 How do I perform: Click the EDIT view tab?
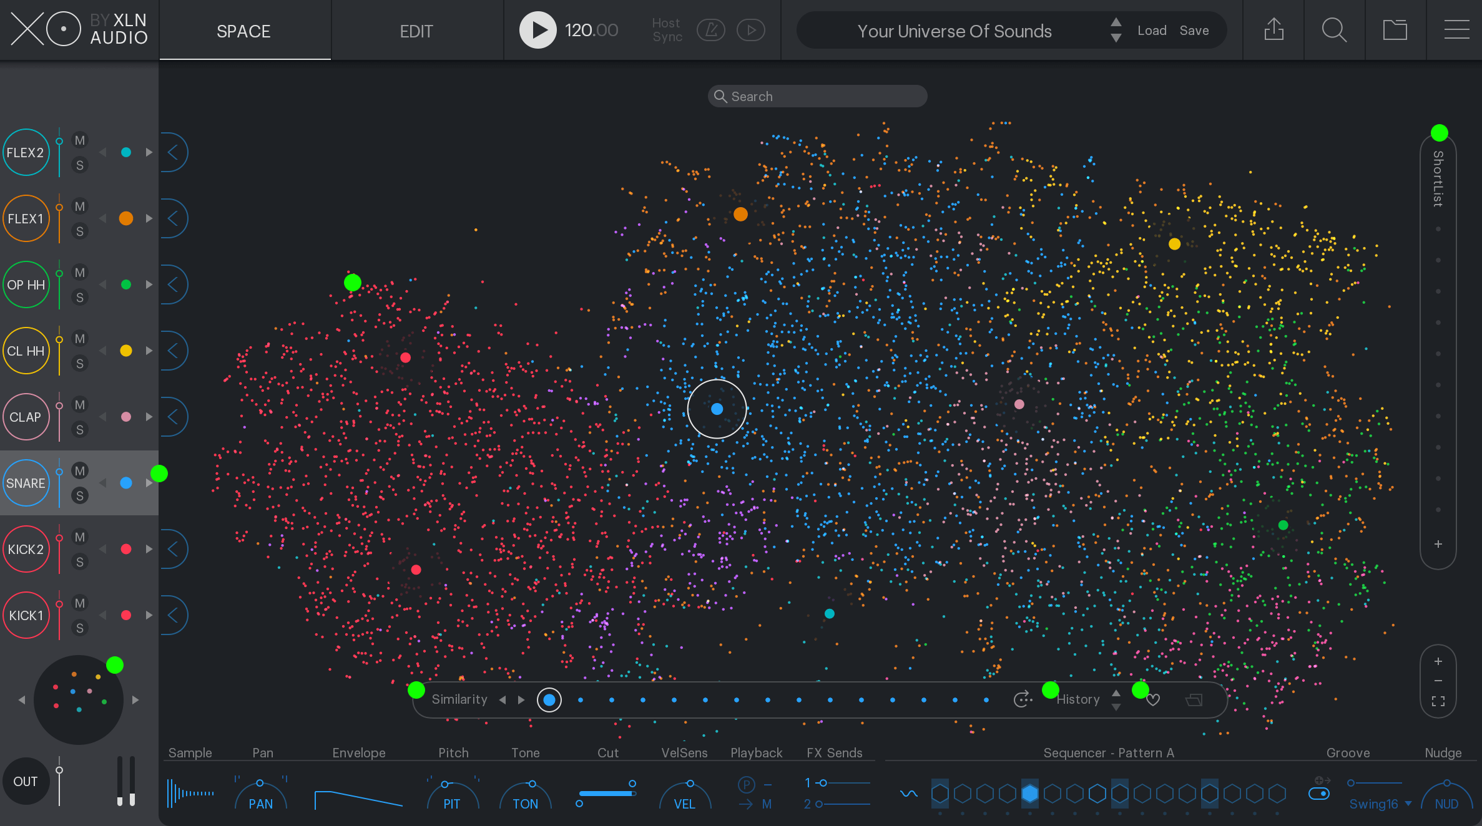pos(416,31)
